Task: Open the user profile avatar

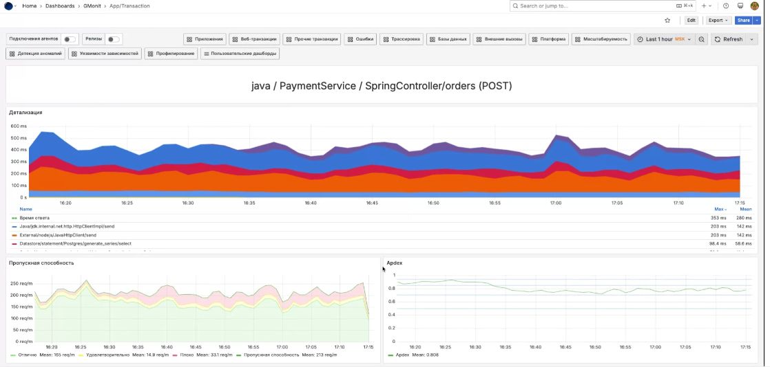Action: coord(755,5)
